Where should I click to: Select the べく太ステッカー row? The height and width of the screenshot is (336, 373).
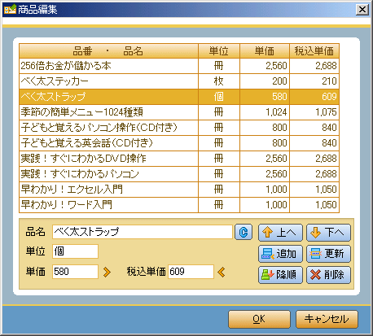179,81
